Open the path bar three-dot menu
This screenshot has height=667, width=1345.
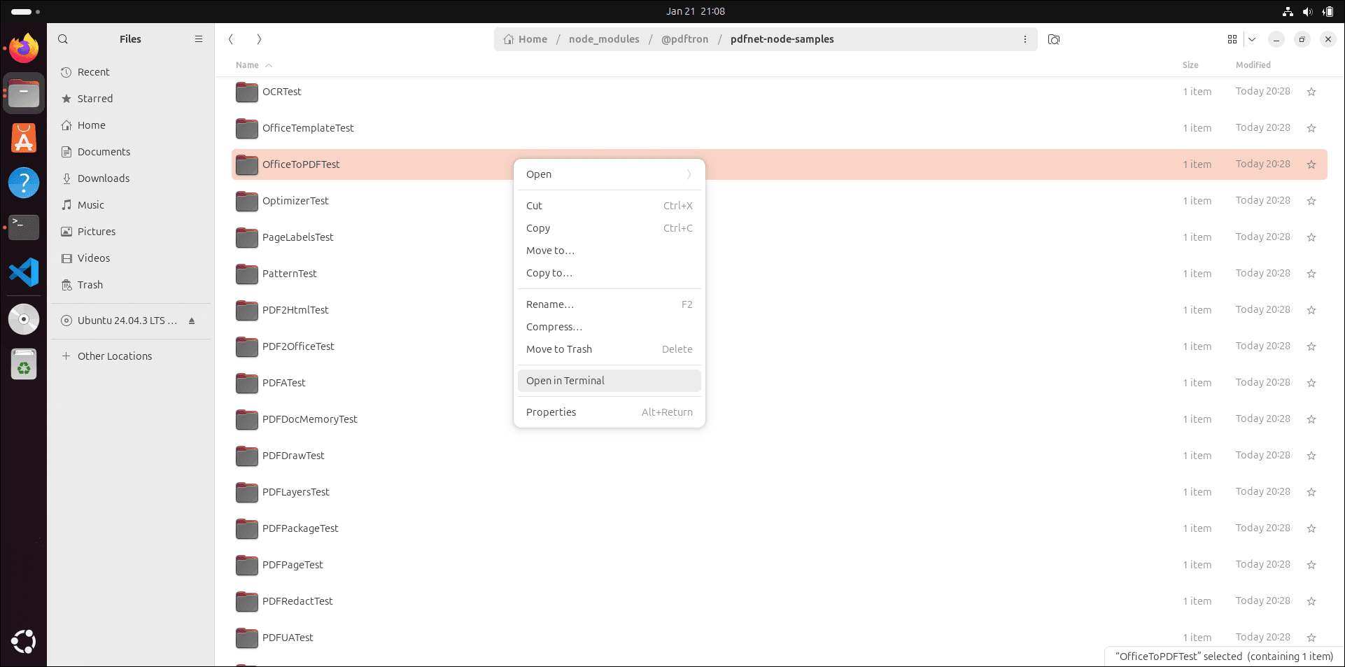point(1025,39)
